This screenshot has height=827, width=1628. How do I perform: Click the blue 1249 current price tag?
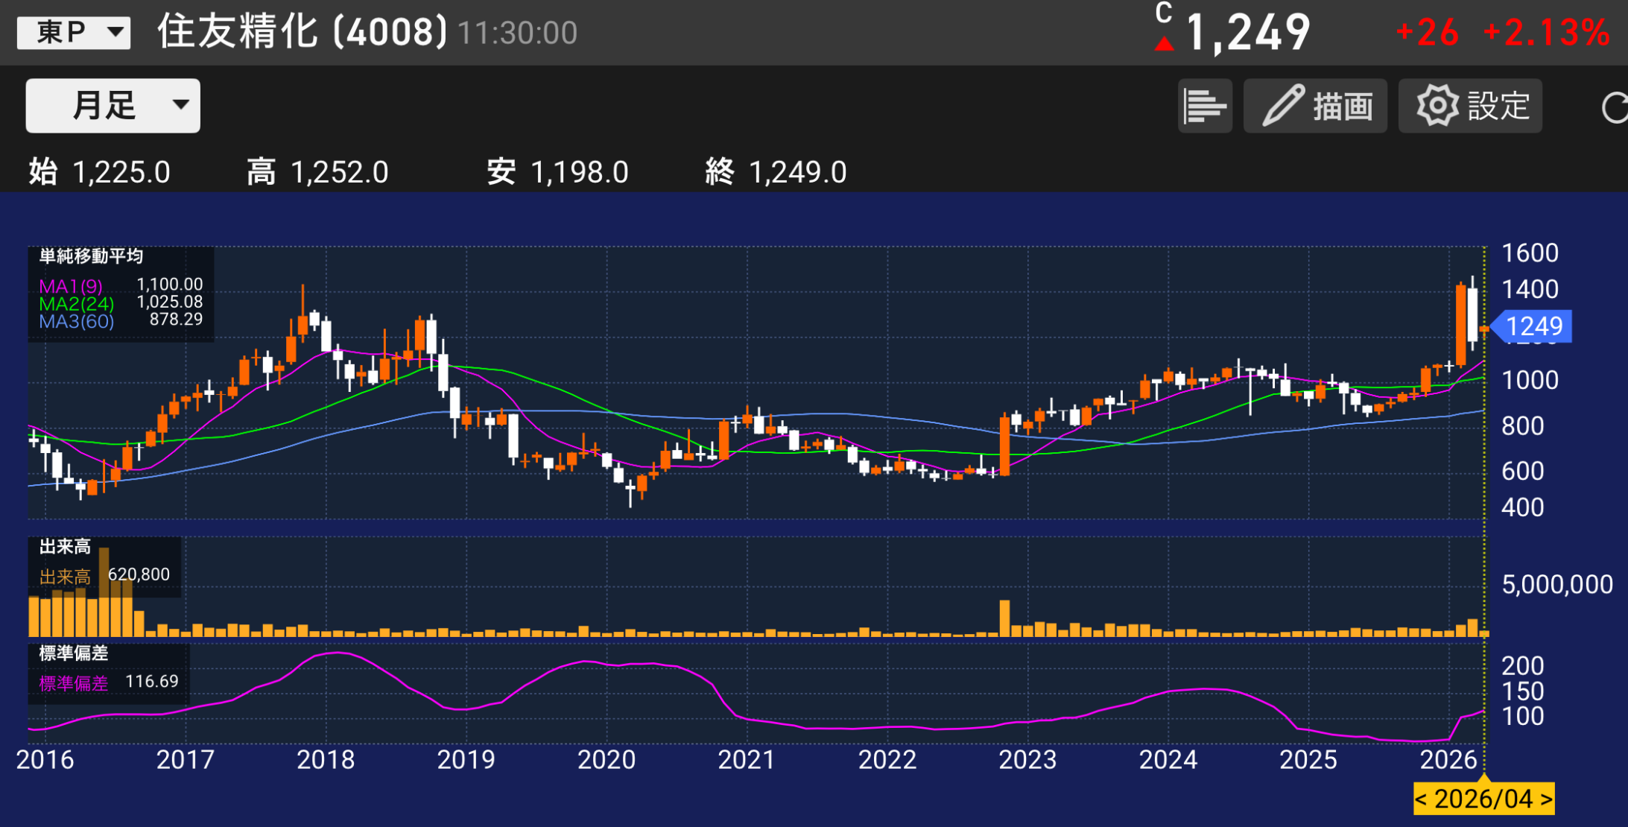click(x=1533, y=326)
